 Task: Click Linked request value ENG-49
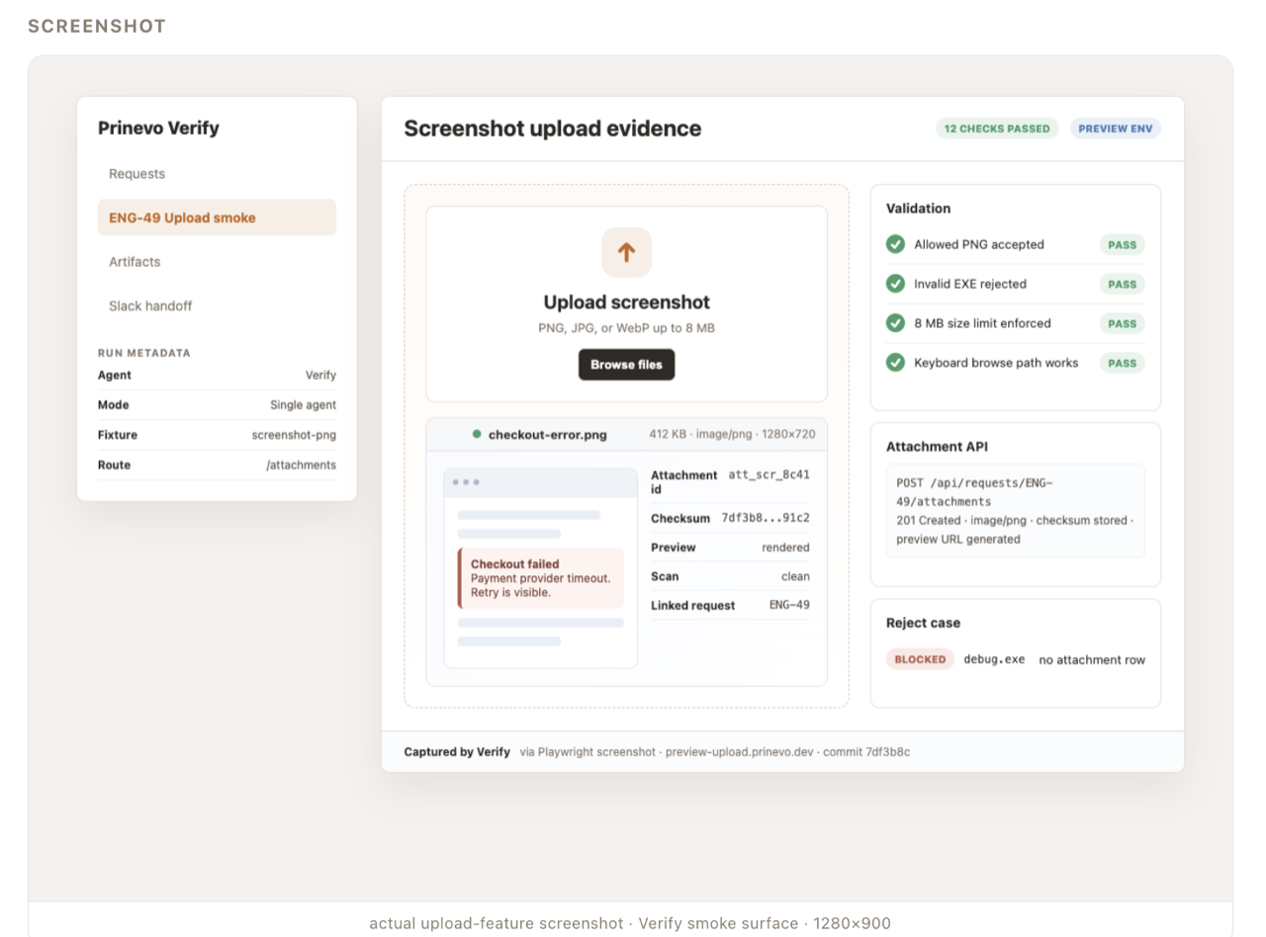click(789, 605)
